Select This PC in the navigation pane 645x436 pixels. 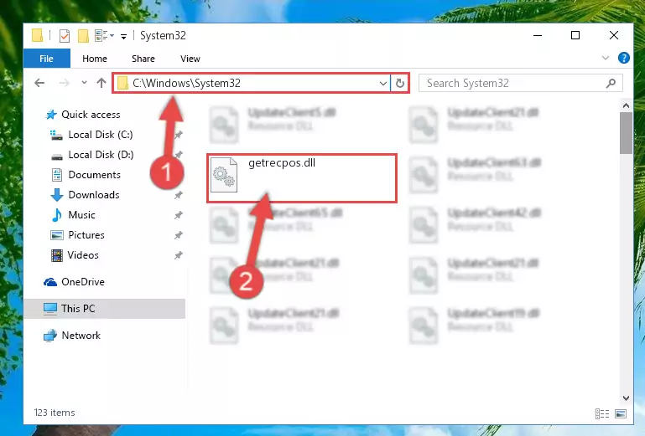pos(78,309)
